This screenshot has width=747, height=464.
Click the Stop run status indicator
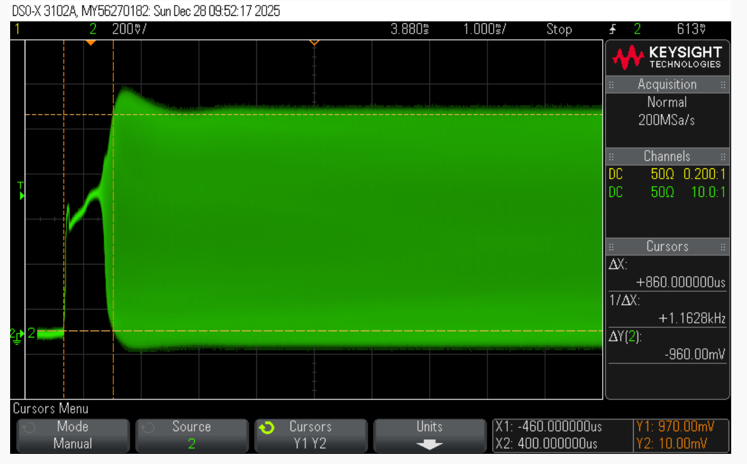click(559, 29)
